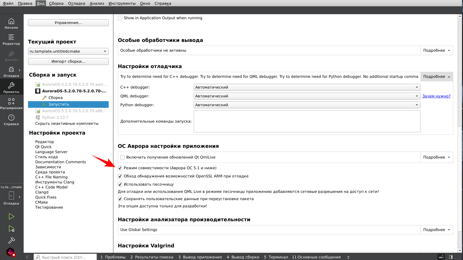
Task: Open the Зачем нужно? link
Action: point(436,96)
